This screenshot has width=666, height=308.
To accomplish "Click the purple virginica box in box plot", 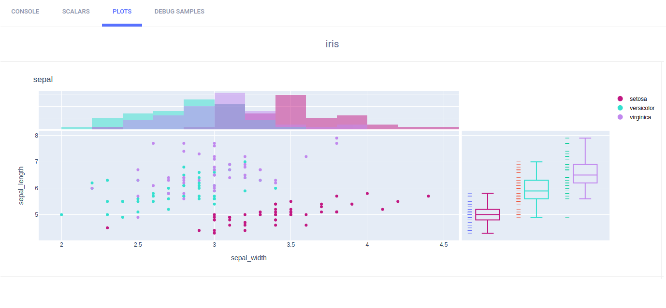I will coord(585,174).
